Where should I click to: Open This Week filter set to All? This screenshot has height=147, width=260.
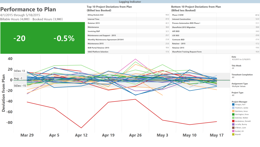coord(233,68)
